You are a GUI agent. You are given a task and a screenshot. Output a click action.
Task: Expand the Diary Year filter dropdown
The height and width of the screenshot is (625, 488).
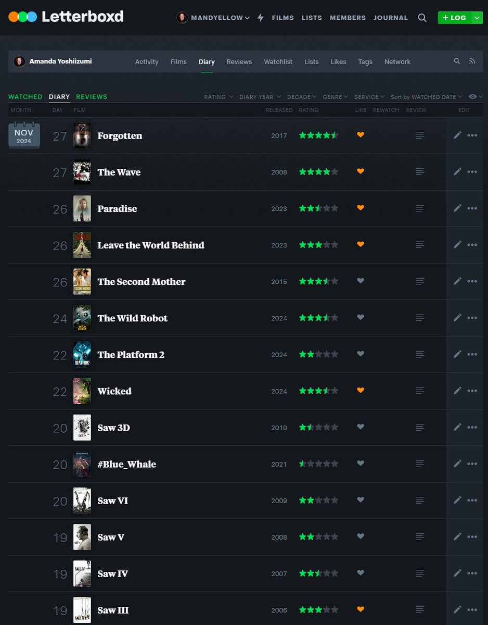260,97
